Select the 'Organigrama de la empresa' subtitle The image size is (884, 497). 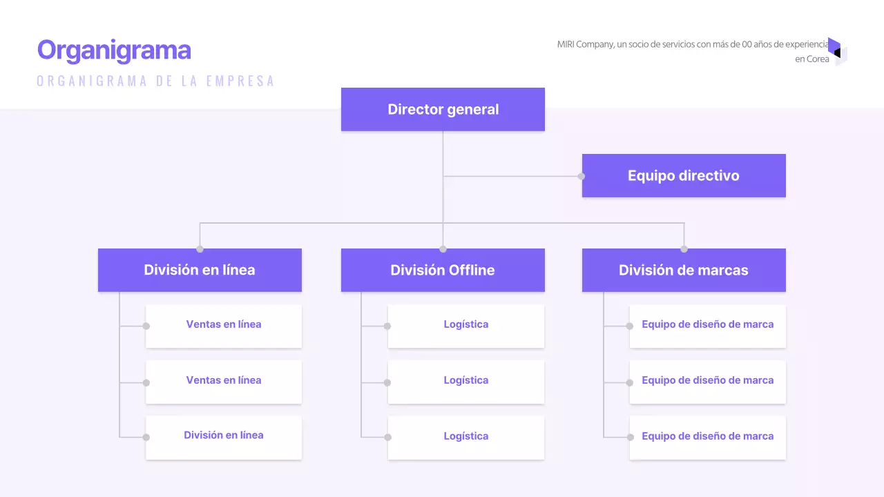click(155, 81)
